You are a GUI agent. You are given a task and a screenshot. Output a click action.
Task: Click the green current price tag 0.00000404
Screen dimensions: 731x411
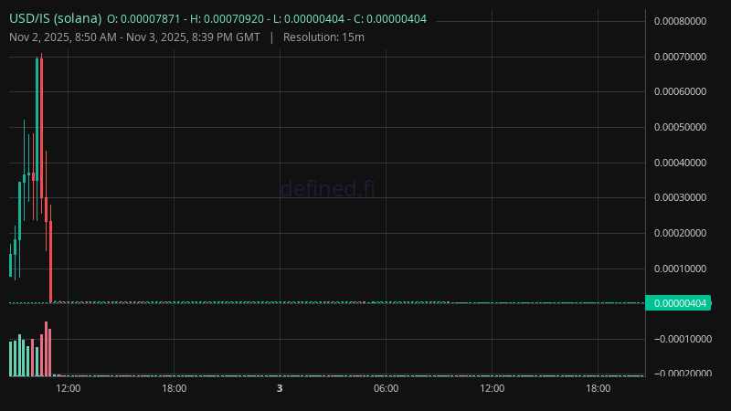[x=678, y=303]
